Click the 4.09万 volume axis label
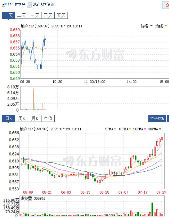 pos(13,99)
